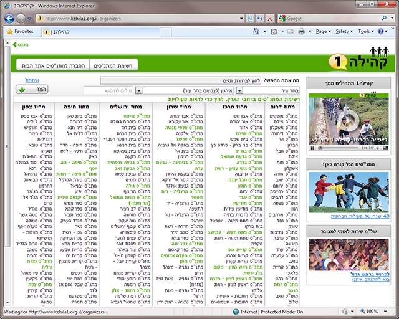Click the מילים לחיפוש search words field
The image size is (399, 319).
pyautogui.click(x=108, y=90)
